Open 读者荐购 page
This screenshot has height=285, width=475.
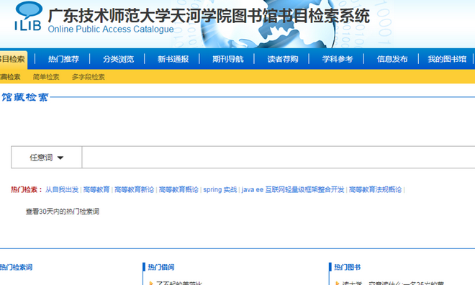283,59
